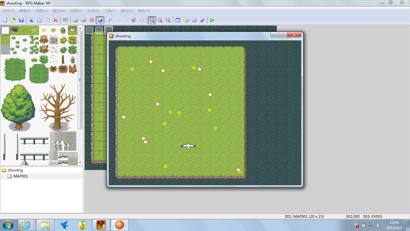The height and width of the screenshot is (231, 410).
Task: Undo last action with the arrow icon
Action: [x=65, y=20]
